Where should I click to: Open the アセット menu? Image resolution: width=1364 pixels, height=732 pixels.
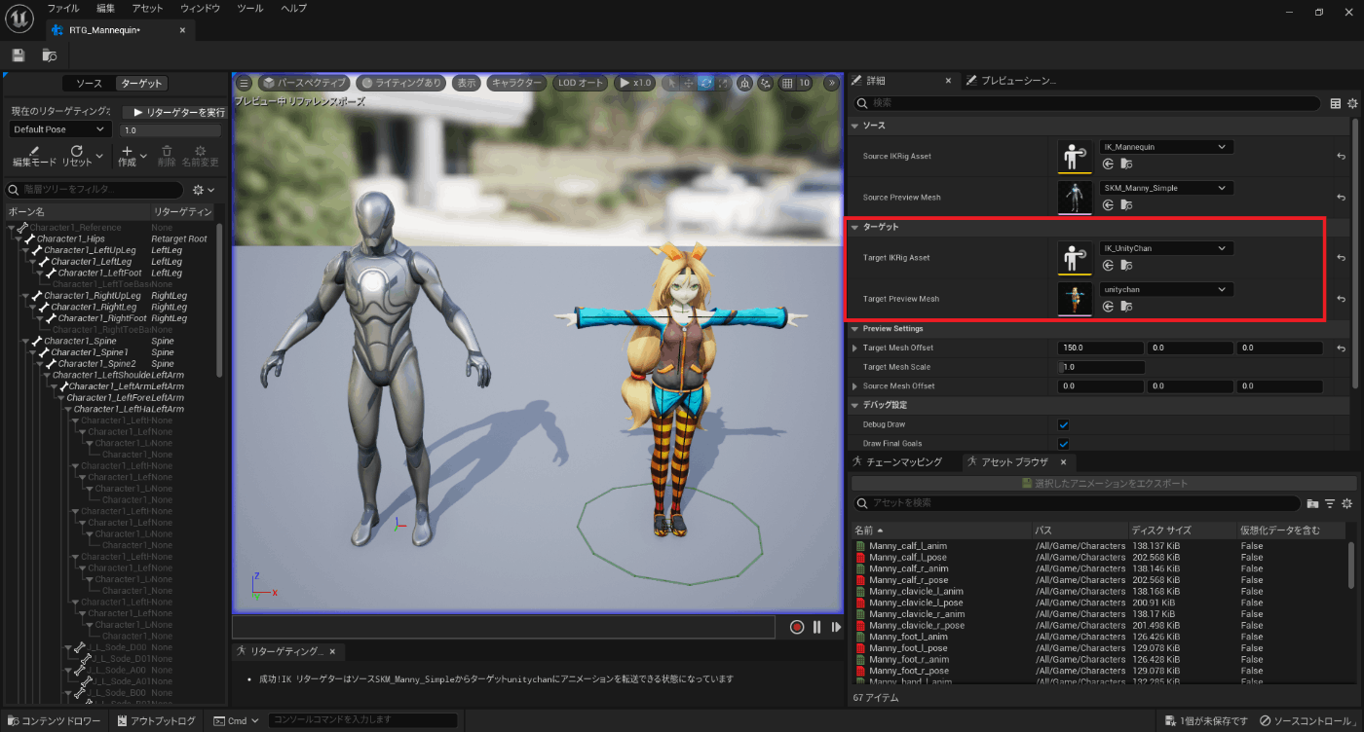pyautogui.click(x=147, y=8)
